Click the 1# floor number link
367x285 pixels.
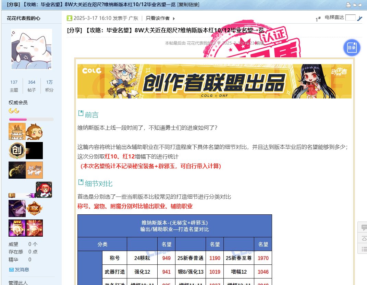click(x=318, y=19)
